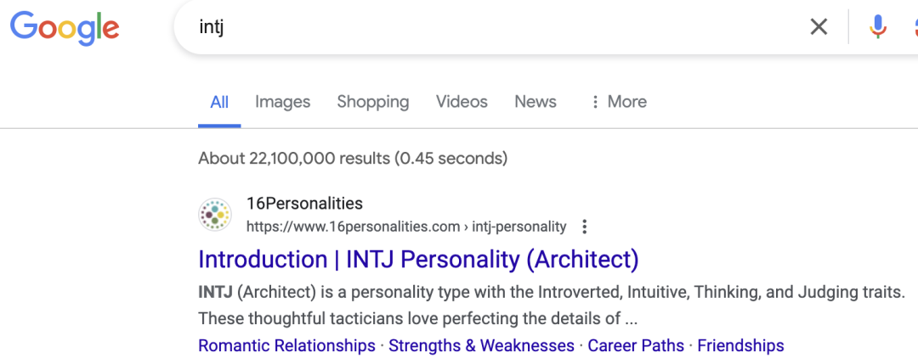
Task: Open the Strengths & Weaknesses sitelink
Action: pos(481,345)
